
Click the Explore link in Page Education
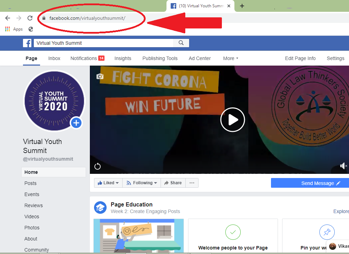pyautogui.click(x=341, y=211)
